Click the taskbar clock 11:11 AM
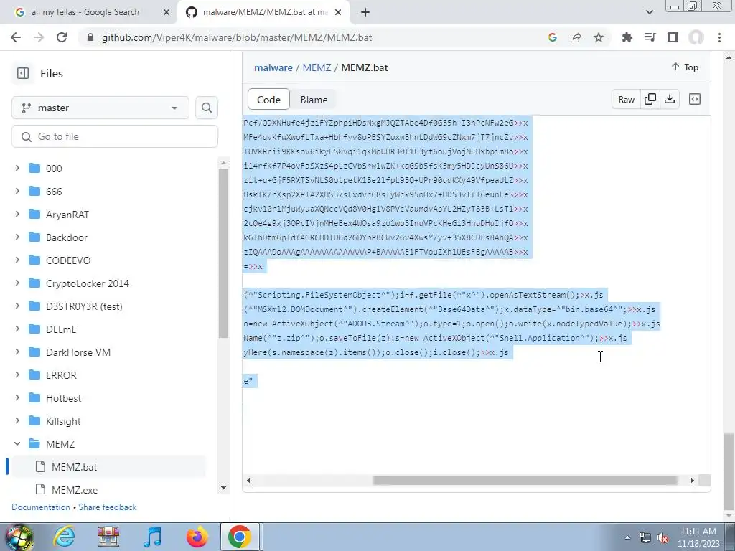735x551 pixels. point(698,532)
